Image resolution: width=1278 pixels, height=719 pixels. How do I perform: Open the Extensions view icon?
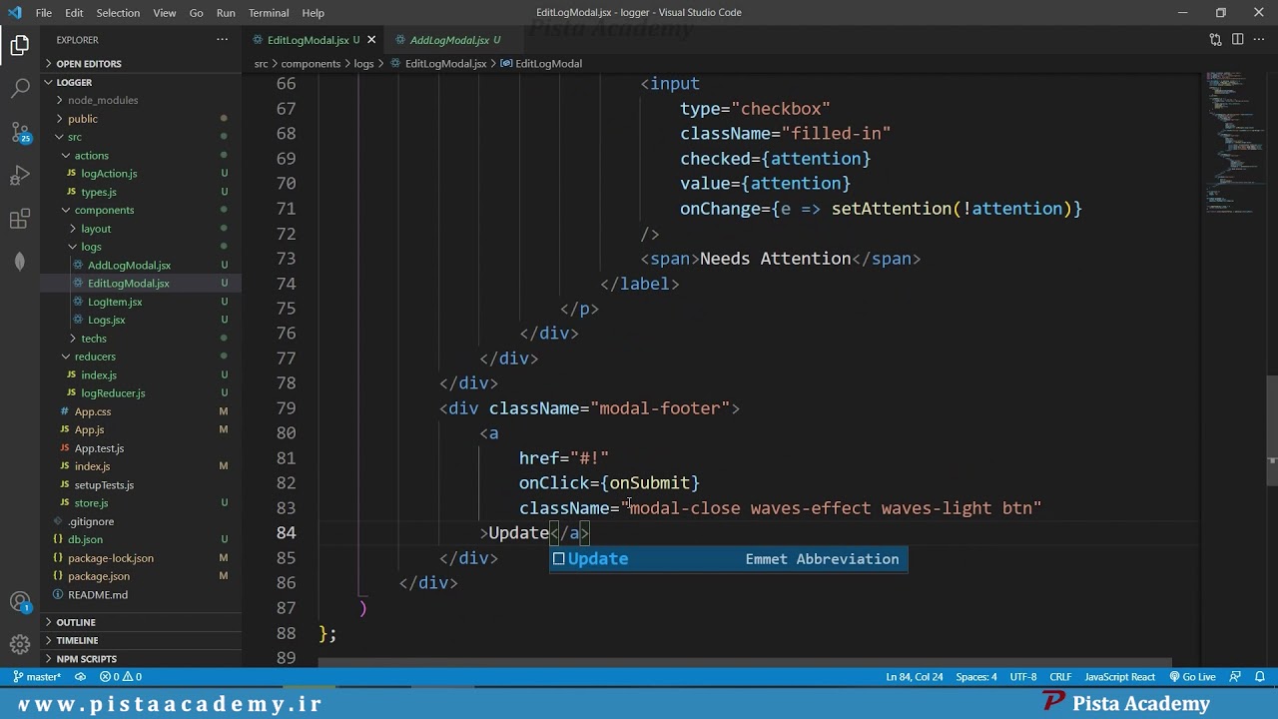(20, 219)
